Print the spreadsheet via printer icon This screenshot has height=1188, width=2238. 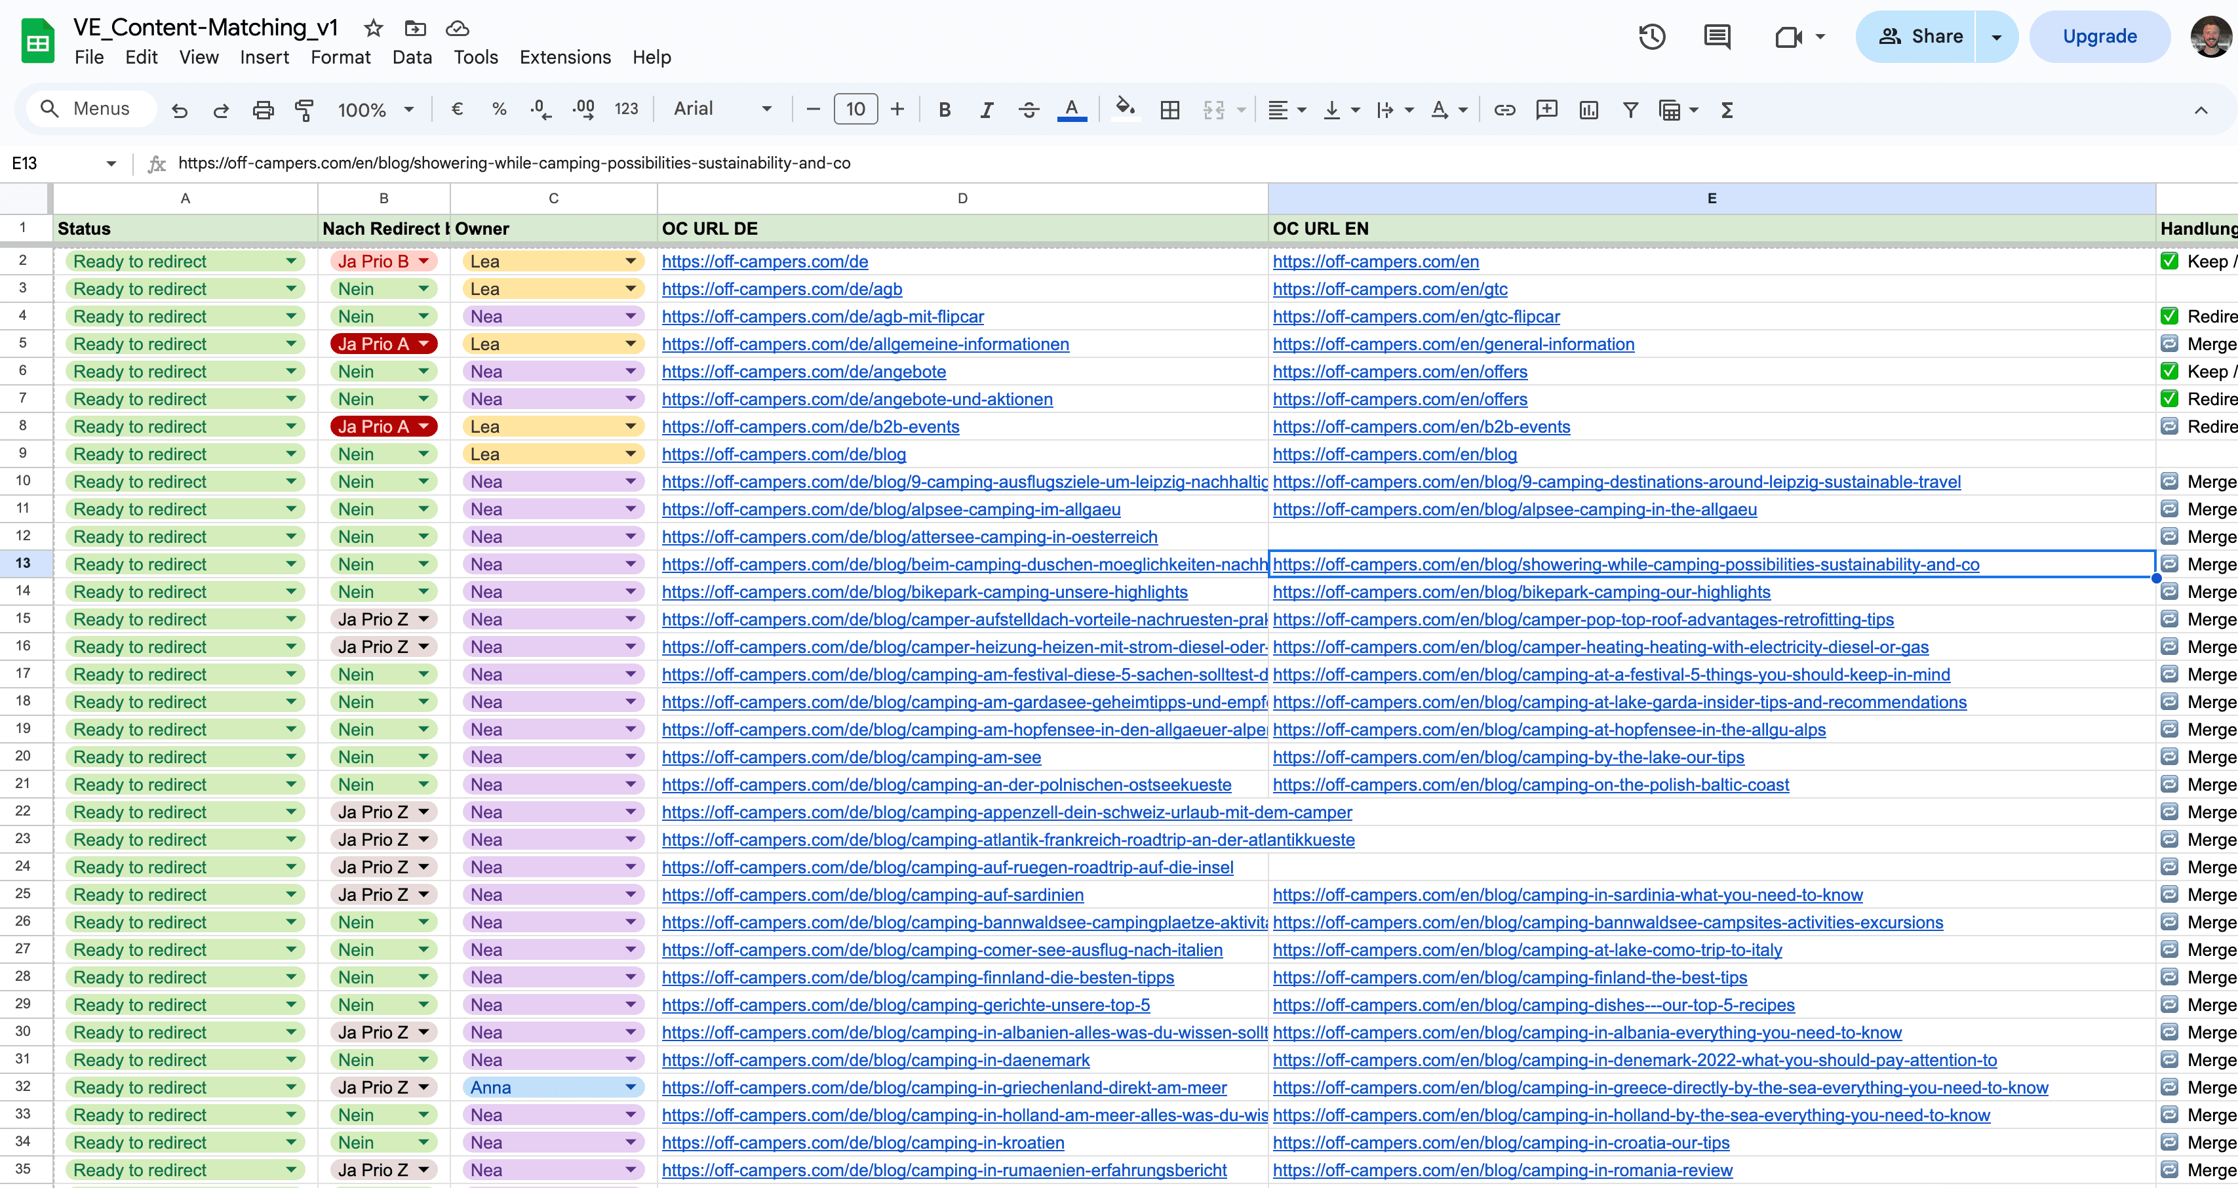pos(262,109)
